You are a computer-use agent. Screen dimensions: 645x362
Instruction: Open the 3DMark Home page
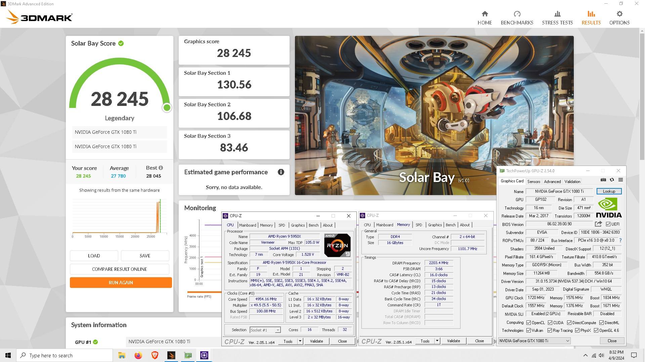[485, 17]
